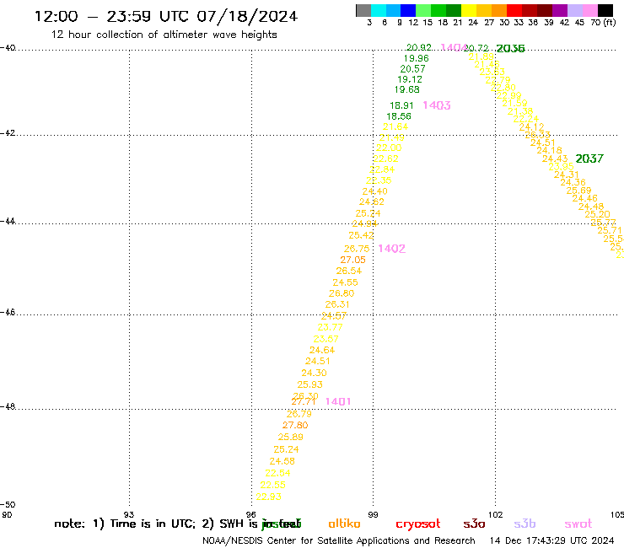The width and height of the screenshot is (624, 548).
Task: Select the yellow 24 ft legend swatch
Action: (x=469, y=10)
